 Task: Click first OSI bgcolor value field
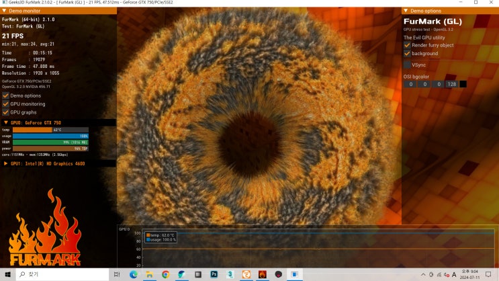(x=410, y=84)
